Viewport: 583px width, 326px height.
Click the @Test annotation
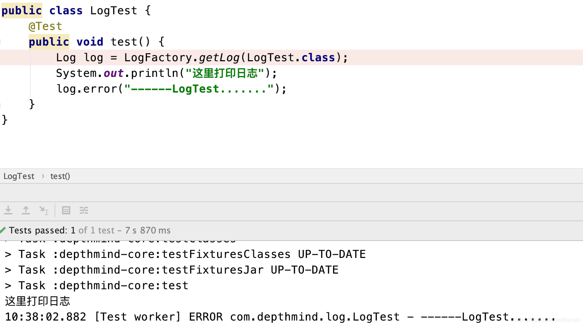pos(45,26)
